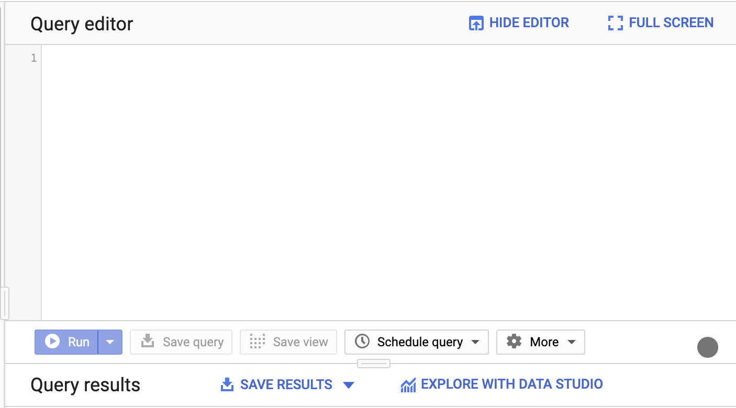Expand the More options dropdown arrow
The height and width of the screenshot is (408, 736).
pos(572,342)
